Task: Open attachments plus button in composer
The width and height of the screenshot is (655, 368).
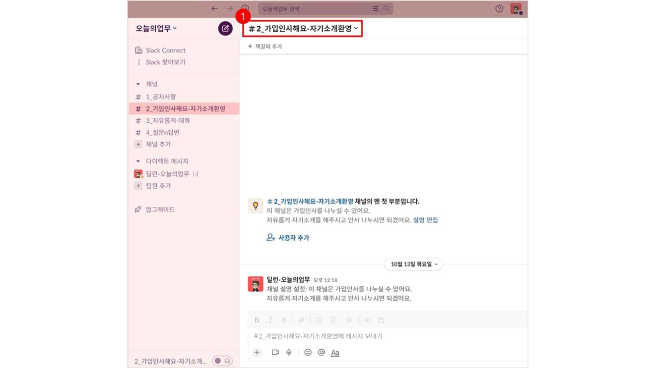Action: (x=257, y=352)
